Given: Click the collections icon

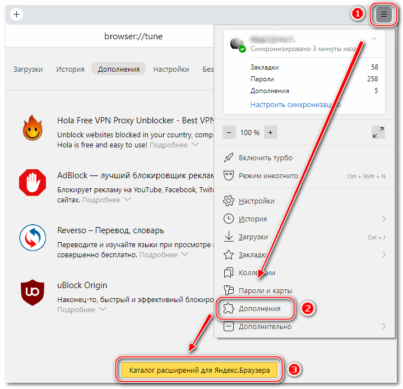Looking at the screenshot, I should pyautogui.click(x=229, y=272).
